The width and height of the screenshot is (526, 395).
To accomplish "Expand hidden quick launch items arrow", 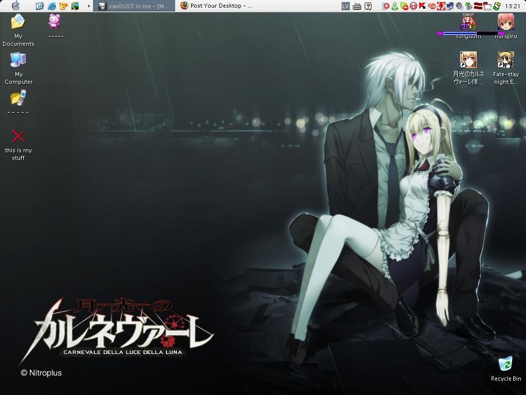I will [x=88, y=6].
